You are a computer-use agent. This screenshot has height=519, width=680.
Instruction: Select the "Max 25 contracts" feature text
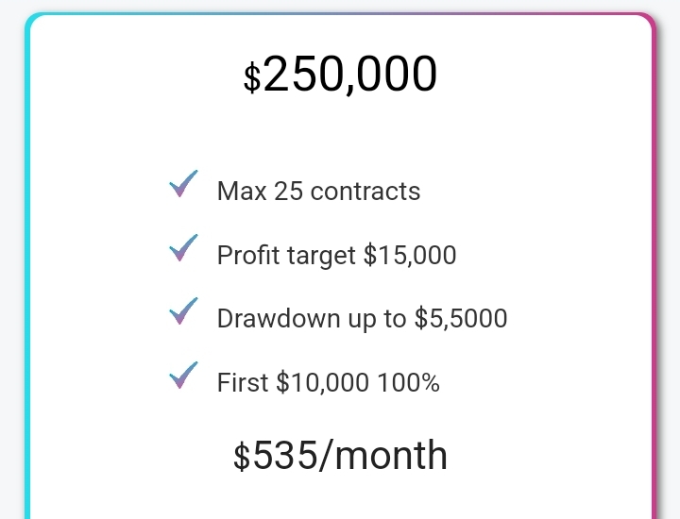pos(318,192)
